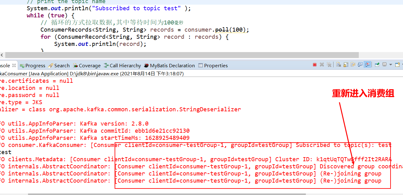The width and height of the screenshot is (403, 195).
Task: Click the 'Discovered group coordinator' console line
Action: click(201, 166)
